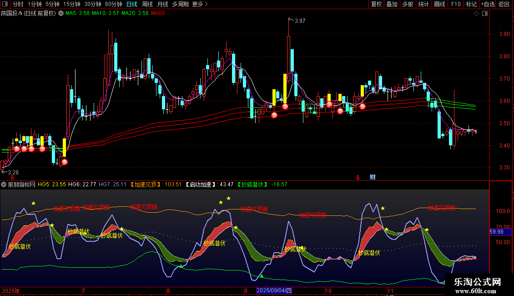
Task: Click the MA60 label
Action: pyautogui.click(x=160, y=14)
